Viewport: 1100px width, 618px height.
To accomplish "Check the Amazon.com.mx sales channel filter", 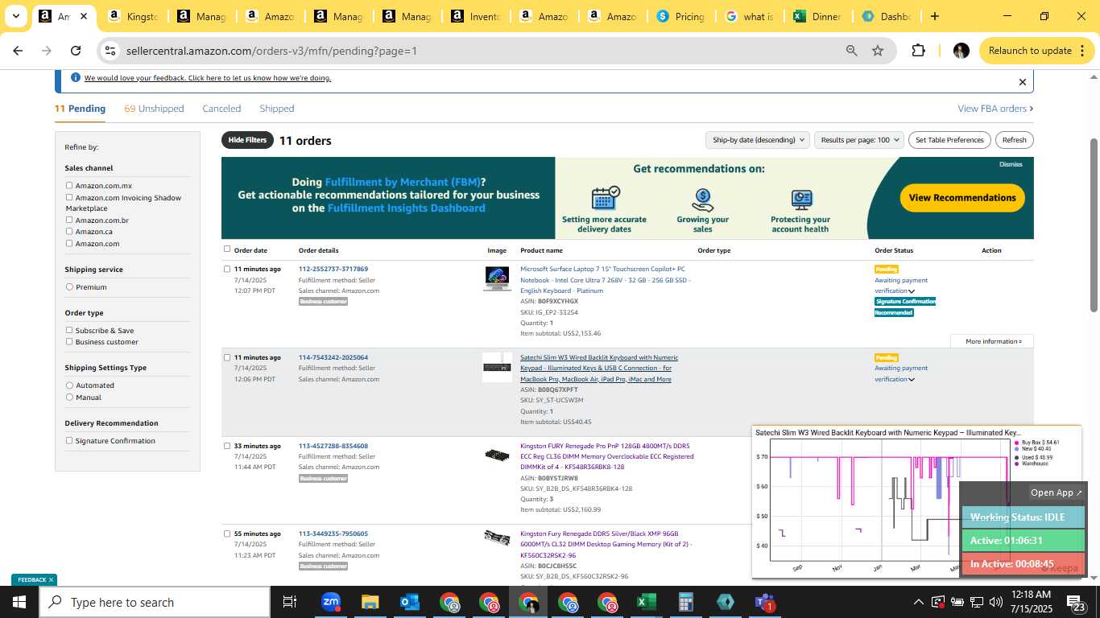I will [69, 186].
